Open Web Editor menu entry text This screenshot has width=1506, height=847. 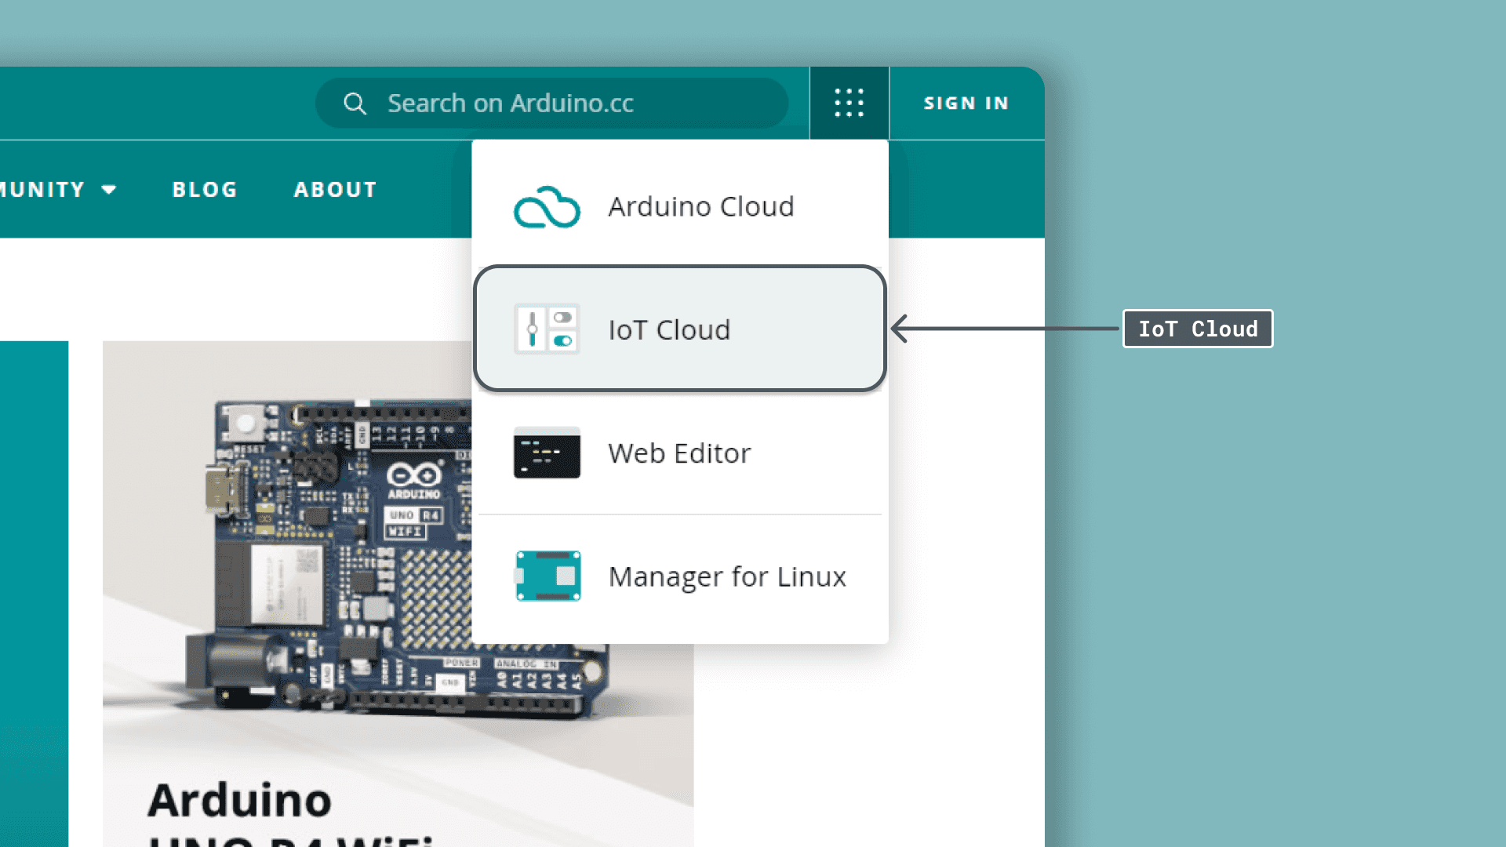(679, 453)
